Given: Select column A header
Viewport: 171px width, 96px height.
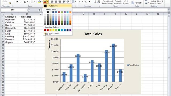Looking at the screenshot, I should (12, 14).
